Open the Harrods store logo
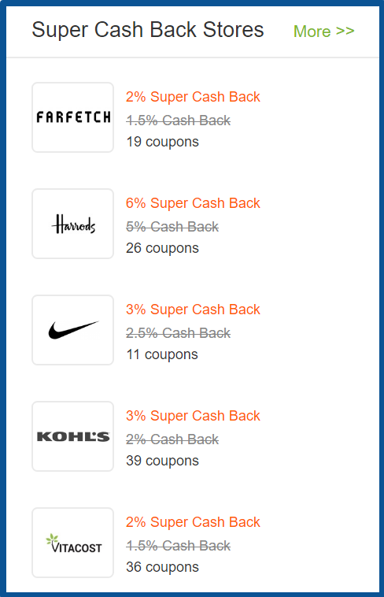 [72, 224]
